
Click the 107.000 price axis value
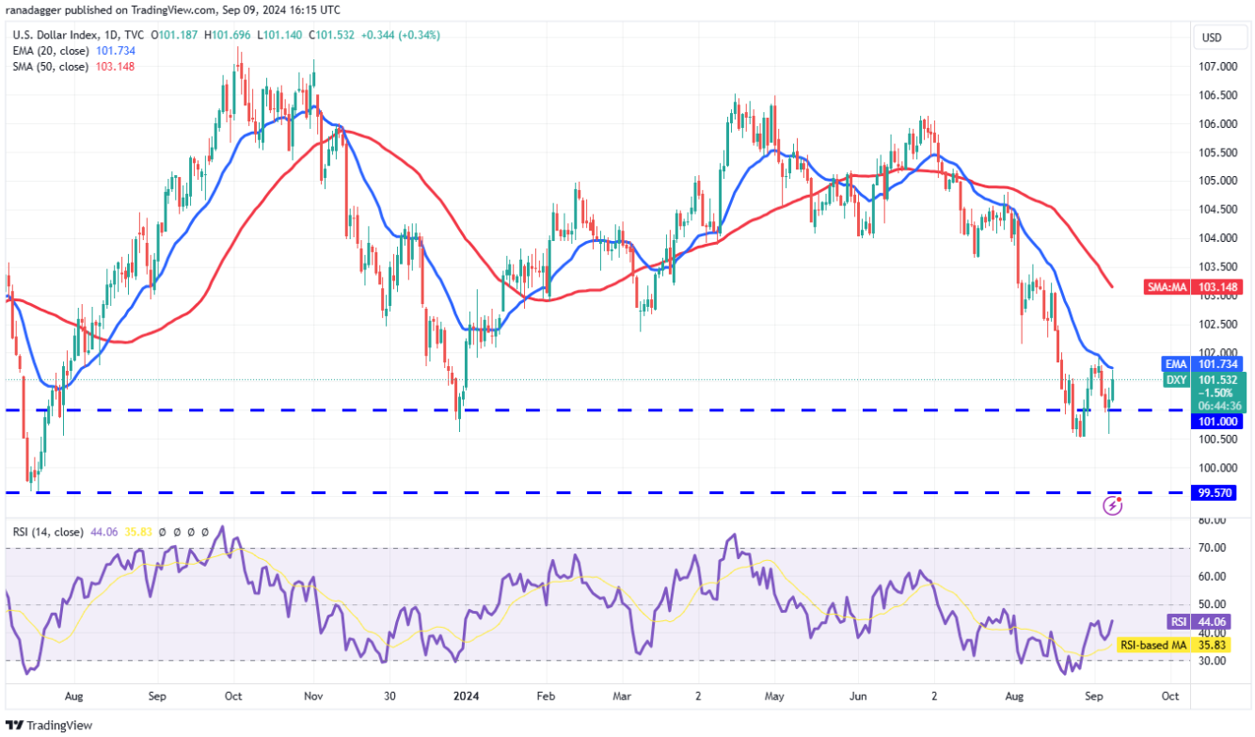pos(1217,66)
